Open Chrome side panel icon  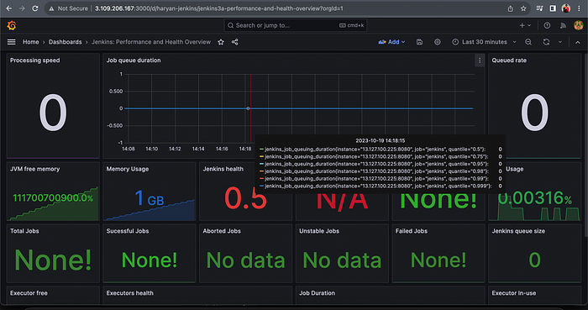[x=553, y=8]
